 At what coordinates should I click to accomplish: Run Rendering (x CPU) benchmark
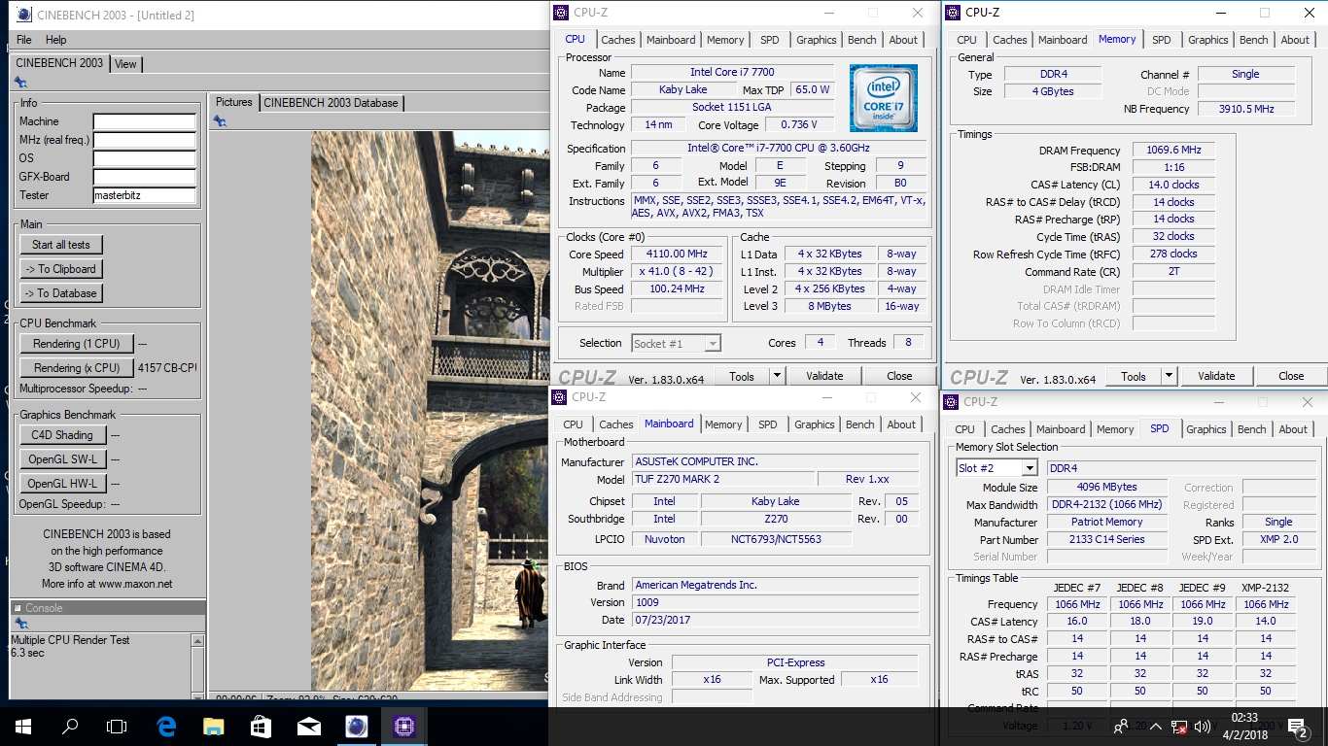click(77, 368)
